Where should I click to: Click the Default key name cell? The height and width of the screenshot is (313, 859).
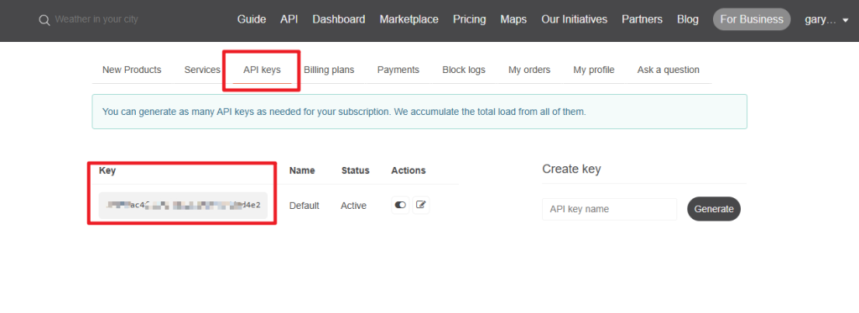(x=304, y=206)
